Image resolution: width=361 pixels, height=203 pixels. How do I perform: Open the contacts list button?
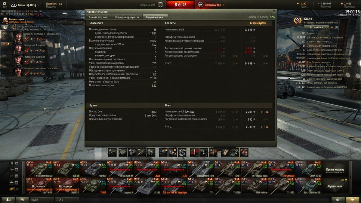pos(8,200)
